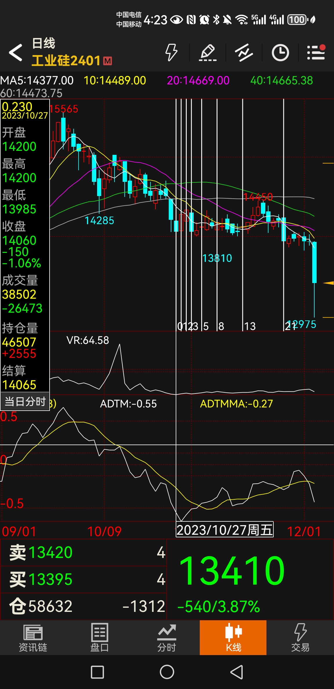Switch to the 盘口 tab
Image resolution: width=334 pixels, height=689 pixels.
tap(100, 638)
